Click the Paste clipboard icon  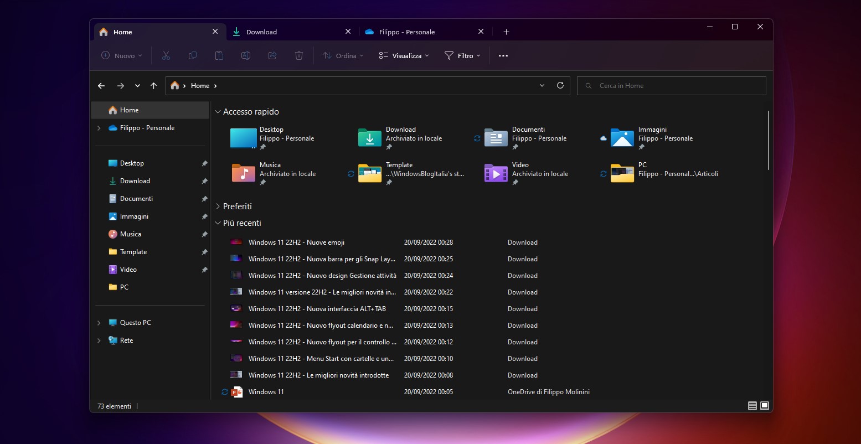pyautogui.click(x=219, y=55)
